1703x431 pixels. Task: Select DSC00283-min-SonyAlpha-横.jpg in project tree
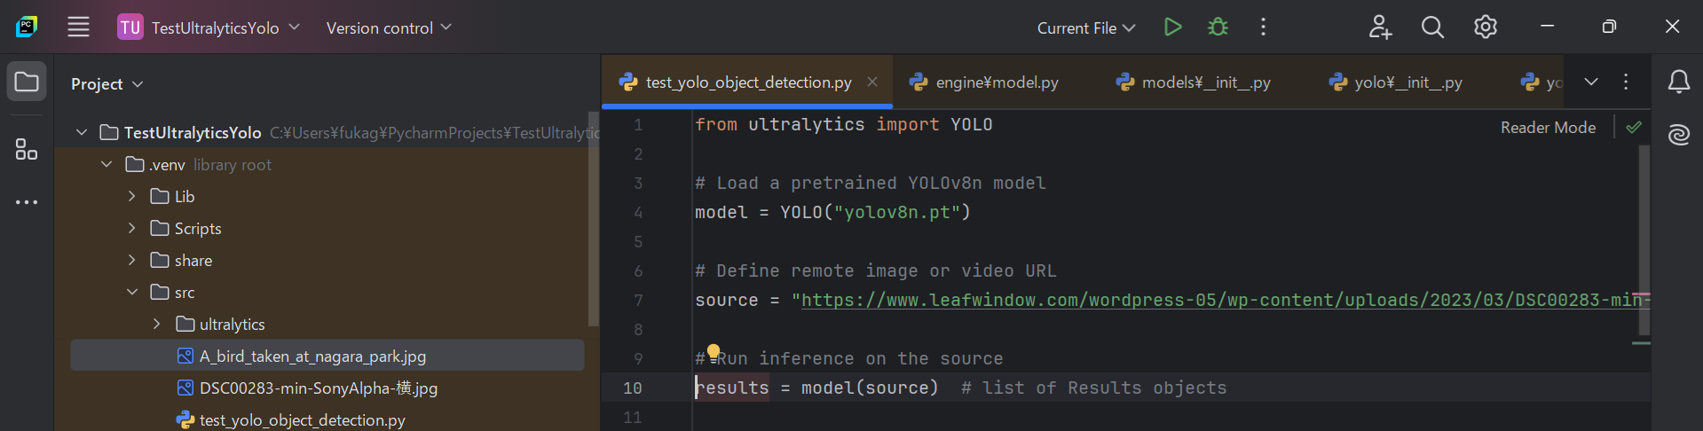click(x=319, y=388)
